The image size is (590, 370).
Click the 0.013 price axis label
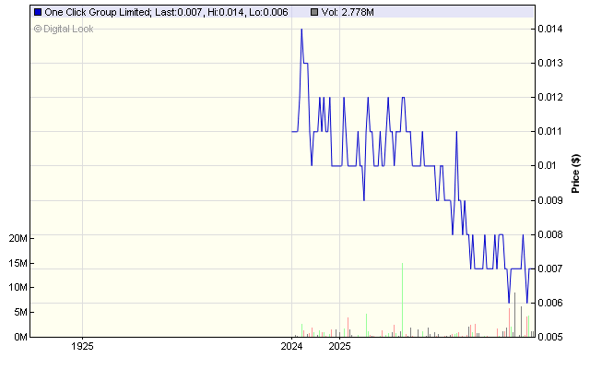click(550, 63)
